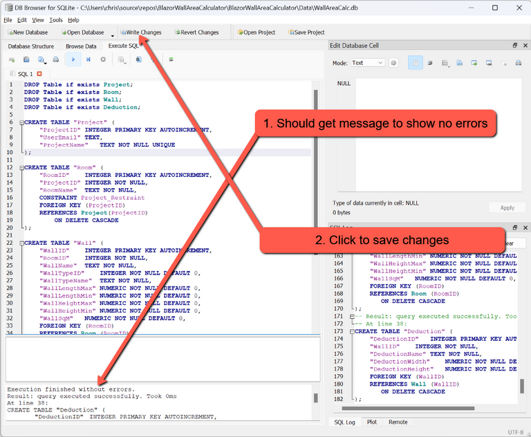This screenshot has width=531, height=437.
Task: Click Write Changes to save
Action: tap(141, 32)
